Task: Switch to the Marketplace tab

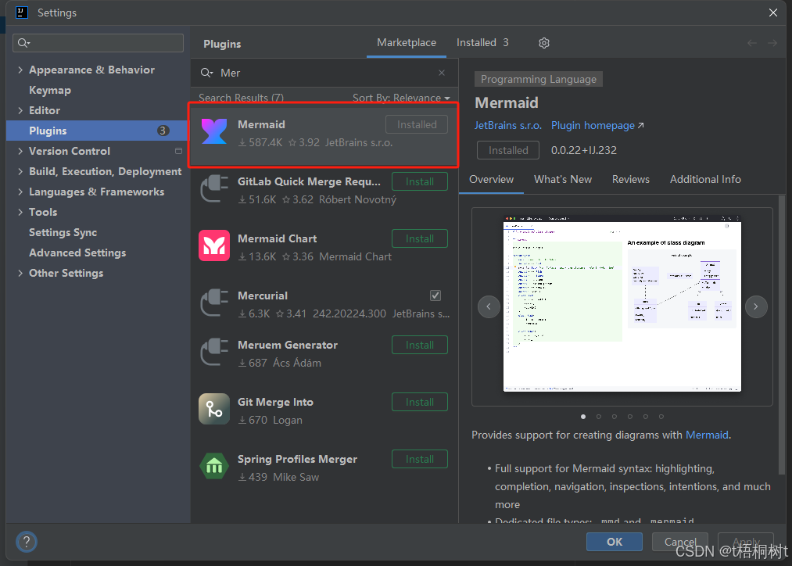Action: click(407, 43)
